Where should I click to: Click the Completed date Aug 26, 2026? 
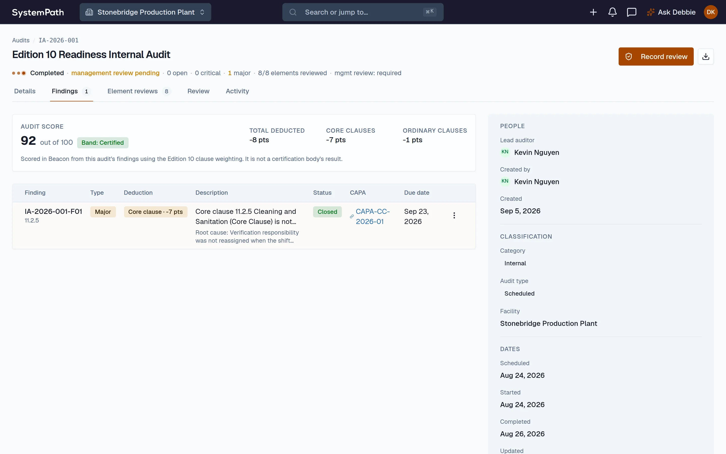pyautogui.click(x=522, y=434)
